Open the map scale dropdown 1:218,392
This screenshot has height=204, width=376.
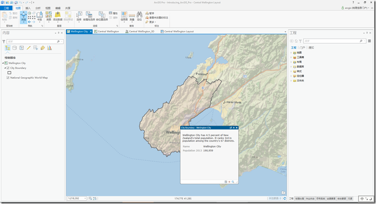point(85,199)
